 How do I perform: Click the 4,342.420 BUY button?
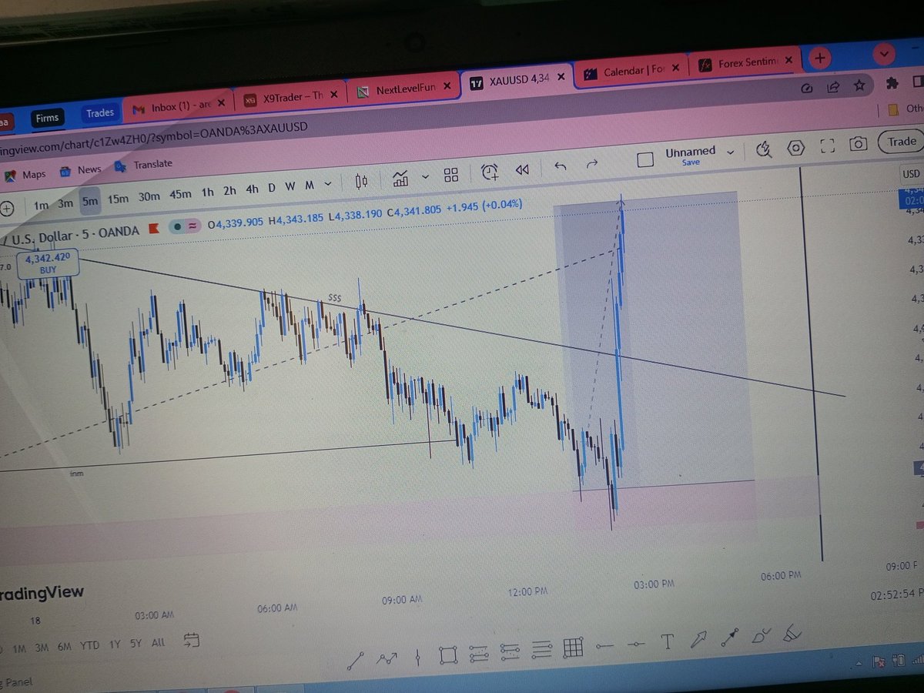pyautogui.click(x=48, y=263)
